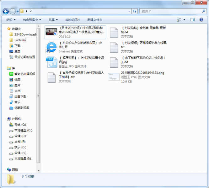Open the Help question mark icon
Viewport: 209px width, 188px height.
tap(201, 19)
